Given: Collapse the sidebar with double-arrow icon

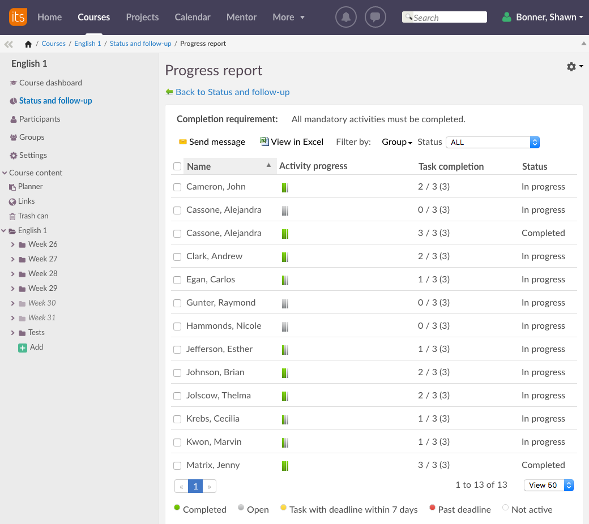Looking at the screenshot, I should pyautogui.click(x=8, y=44).
